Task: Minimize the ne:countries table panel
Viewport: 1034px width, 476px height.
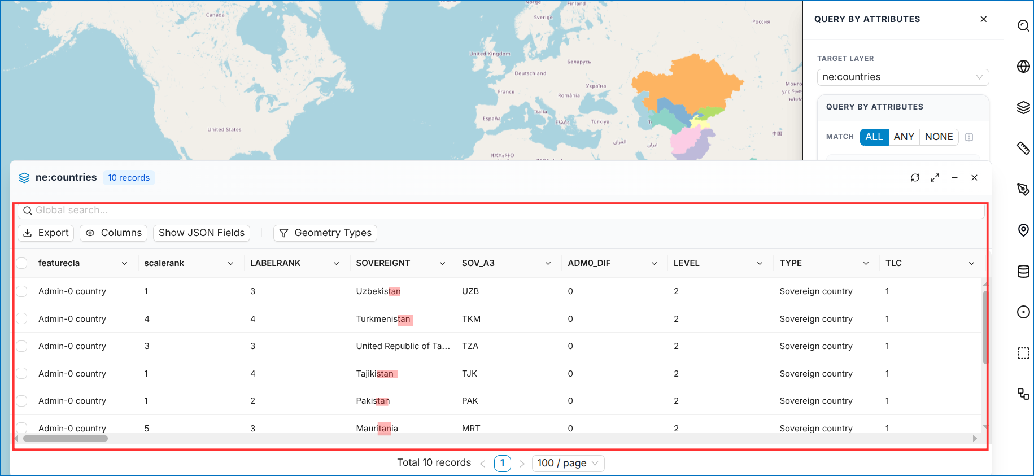Action: click(x=954, y=178)
